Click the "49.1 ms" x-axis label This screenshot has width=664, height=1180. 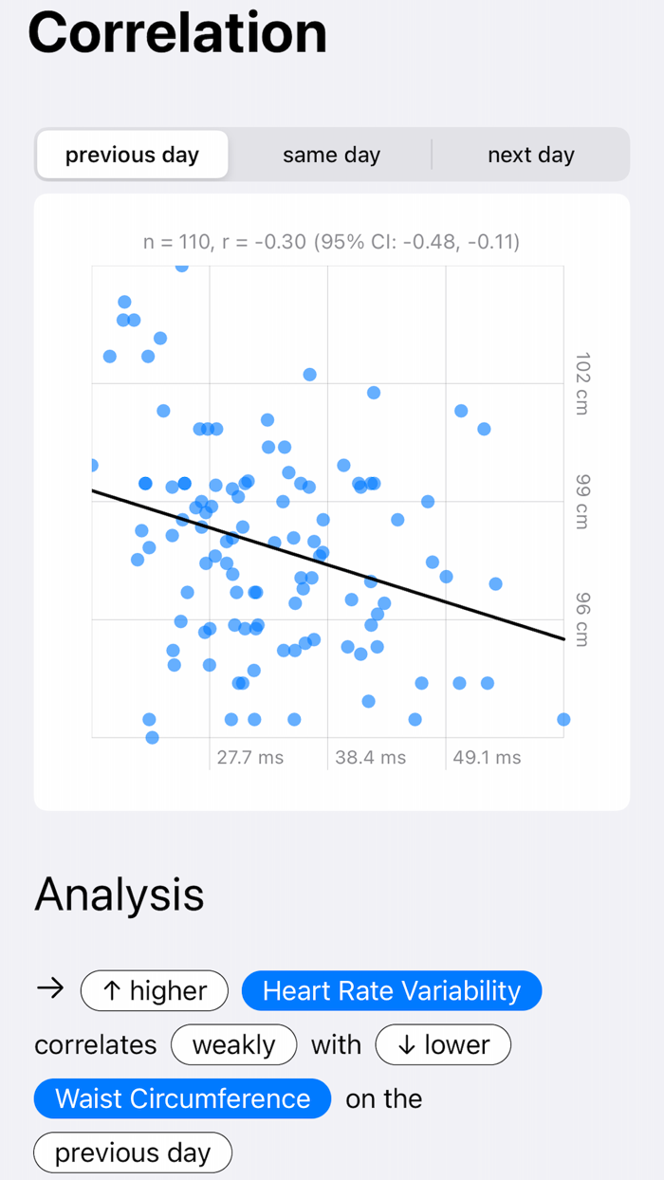coord(487,757)
